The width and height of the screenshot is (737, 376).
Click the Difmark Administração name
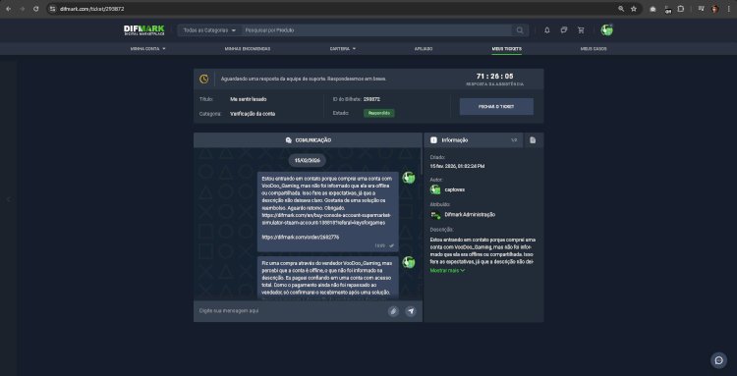470,215
